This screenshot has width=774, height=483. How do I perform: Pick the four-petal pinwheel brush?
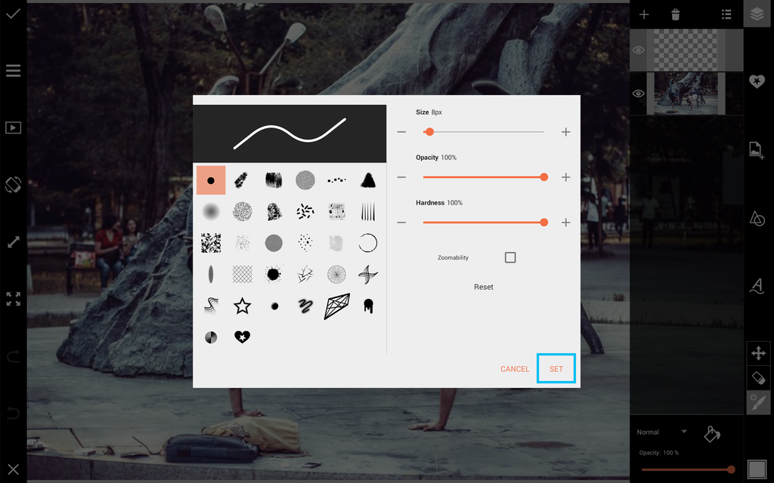tap(368, 275)
